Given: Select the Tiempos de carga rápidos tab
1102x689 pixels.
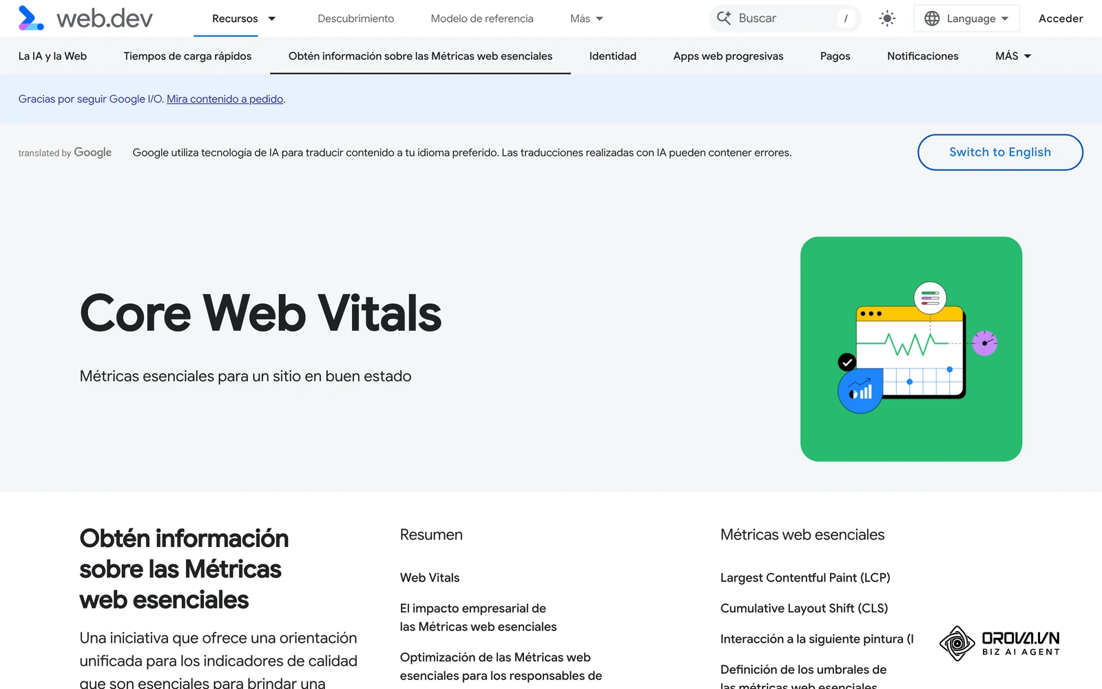Looking at the screenshot, I should click(187, 56).
